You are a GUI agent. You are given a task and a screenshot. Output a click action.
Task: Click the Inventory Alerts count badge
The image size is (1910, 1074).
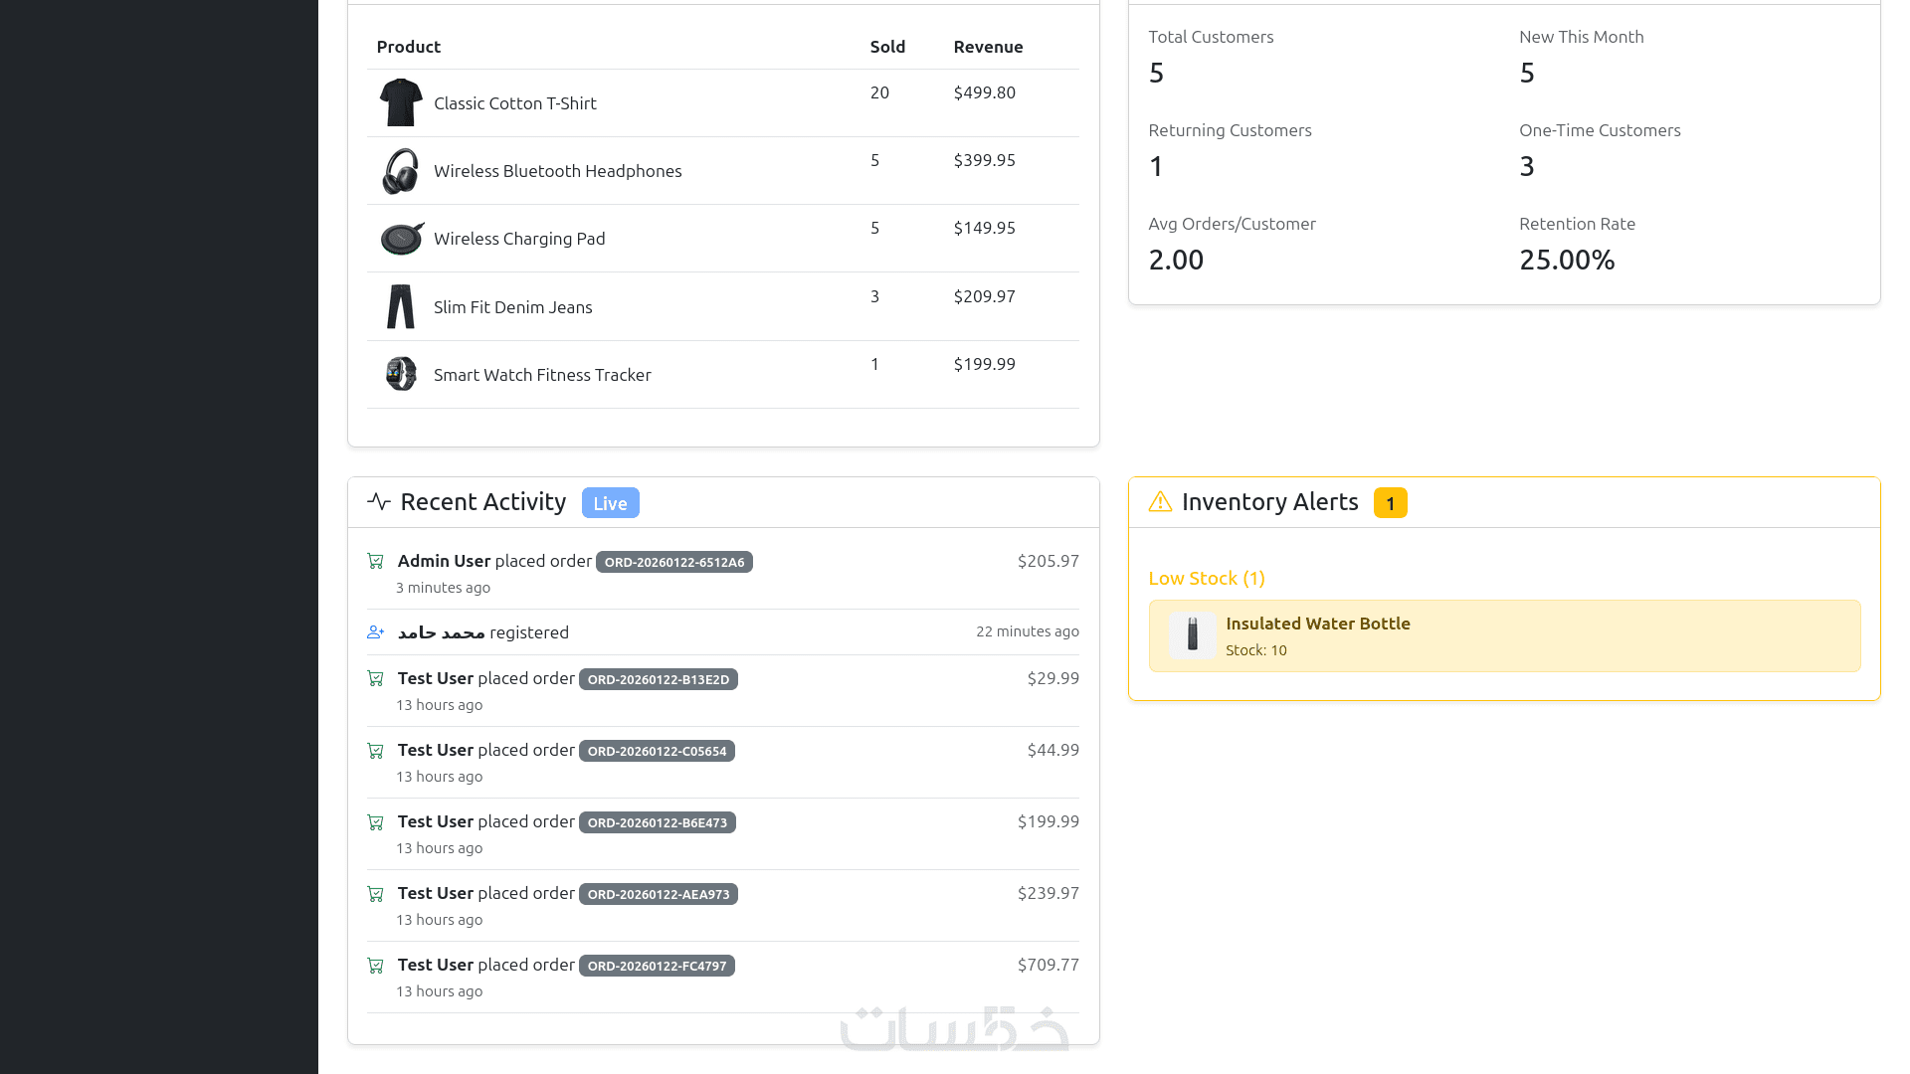[1390, 503]
